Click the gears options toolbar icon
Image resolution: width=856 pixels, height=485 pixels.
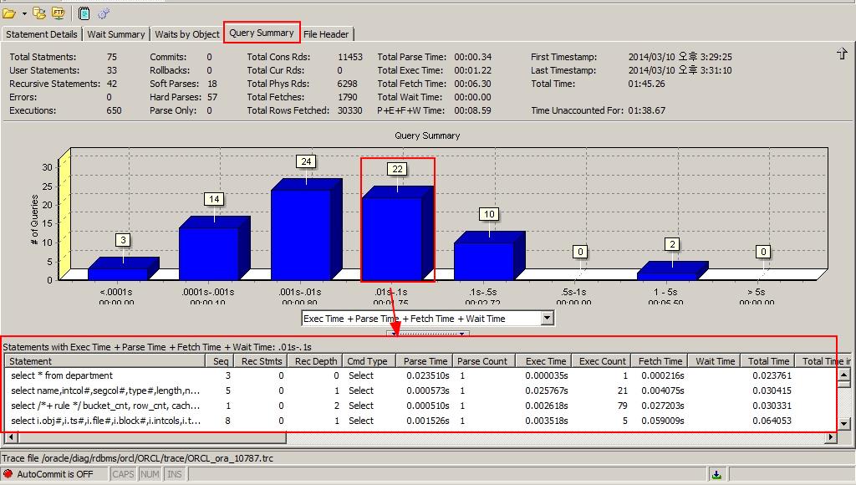point(104,13)
